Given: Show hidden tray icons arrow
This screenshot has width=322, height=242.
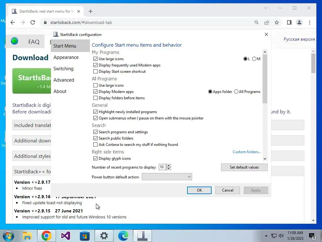Looking at the screenshot, I should [x=266, y=236].
